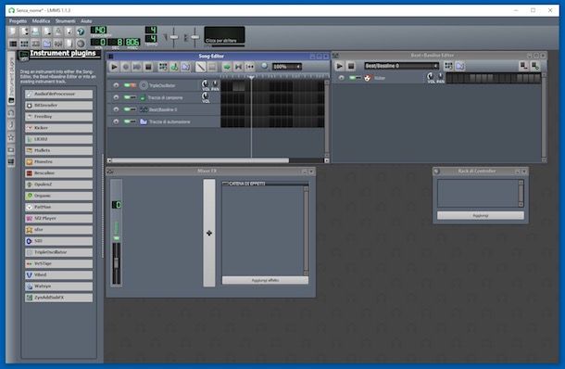Click record-while-playing button in Song-Editor
Screen dimensions: 565x369
[x=136, y=67]
